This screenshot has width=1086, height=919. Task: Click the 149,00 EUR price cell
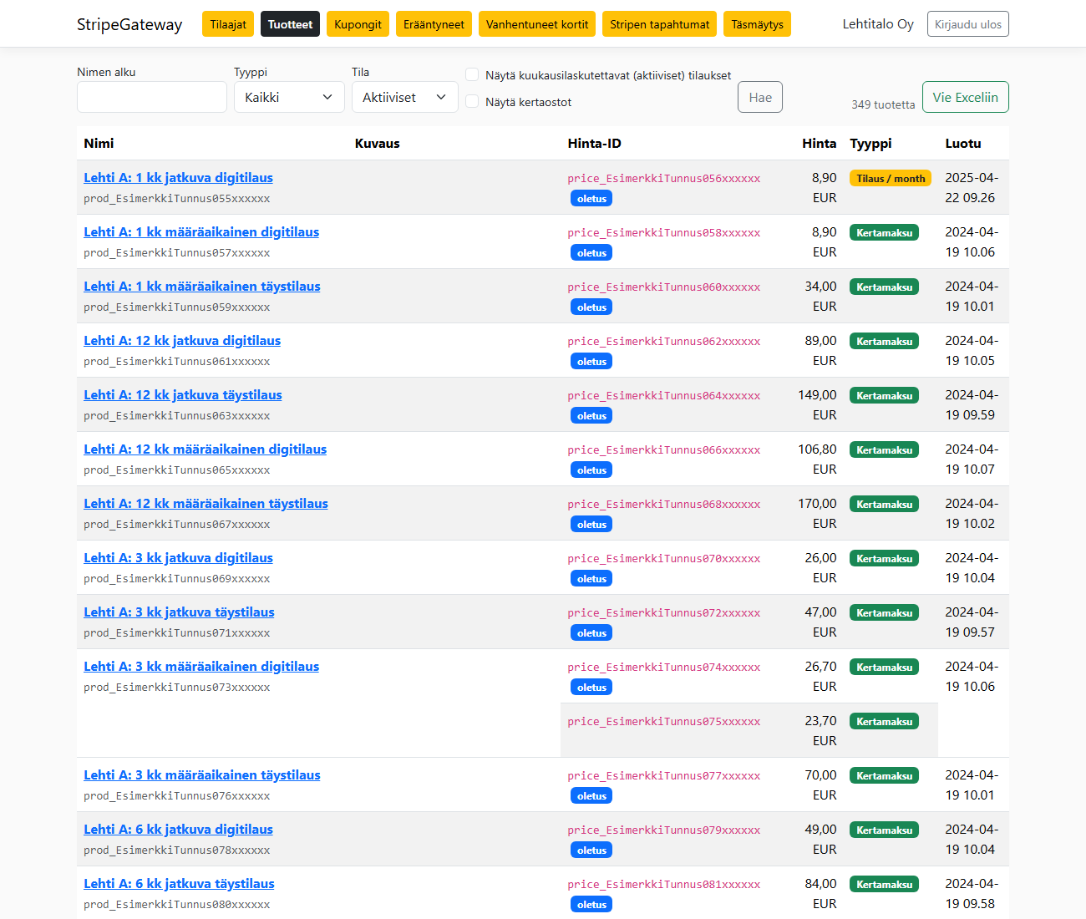tap(817, 404)
